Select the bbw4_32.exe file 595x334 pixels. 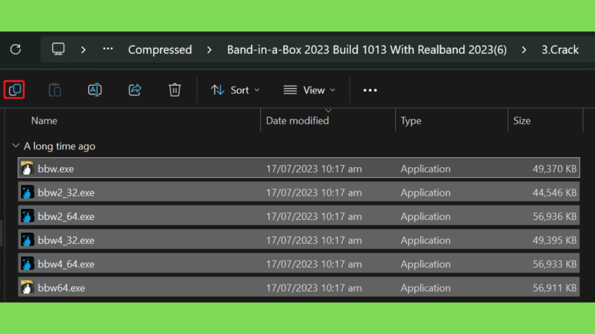point(299,239)
